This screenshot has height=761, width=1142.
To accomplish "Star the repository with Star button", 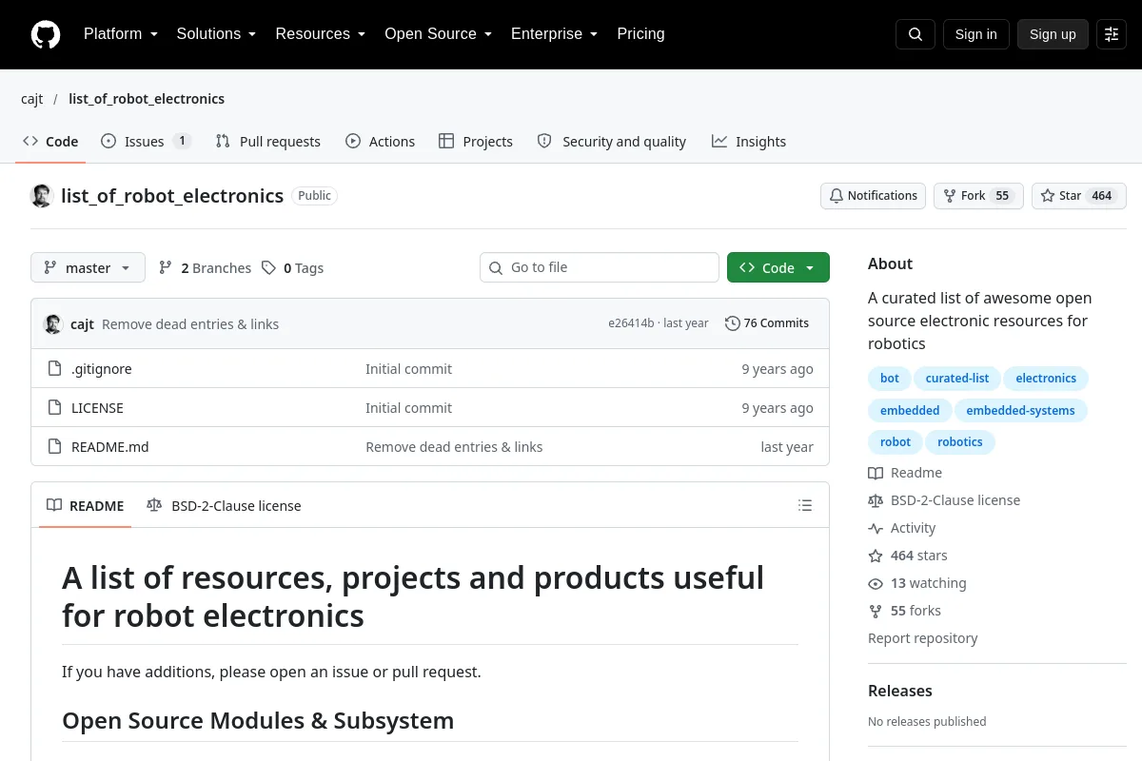I will [1079, 196].
